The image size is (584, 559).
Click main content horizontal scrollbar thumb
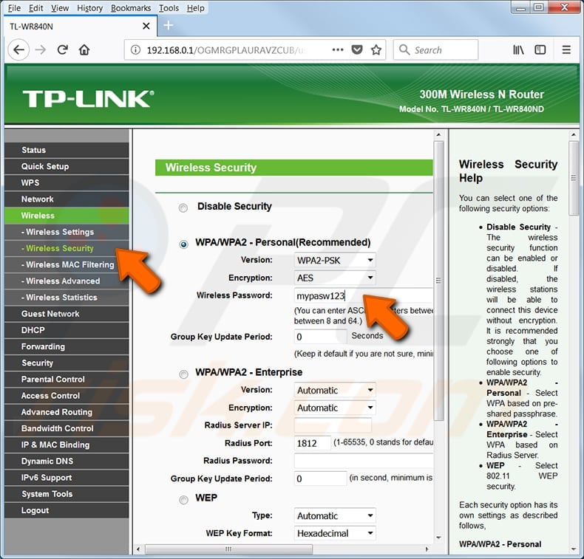[x=228, y=549]
